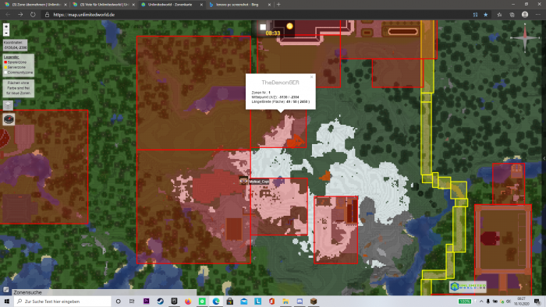Click the Mytical_Cop player head marker

[x=243, y=181]
